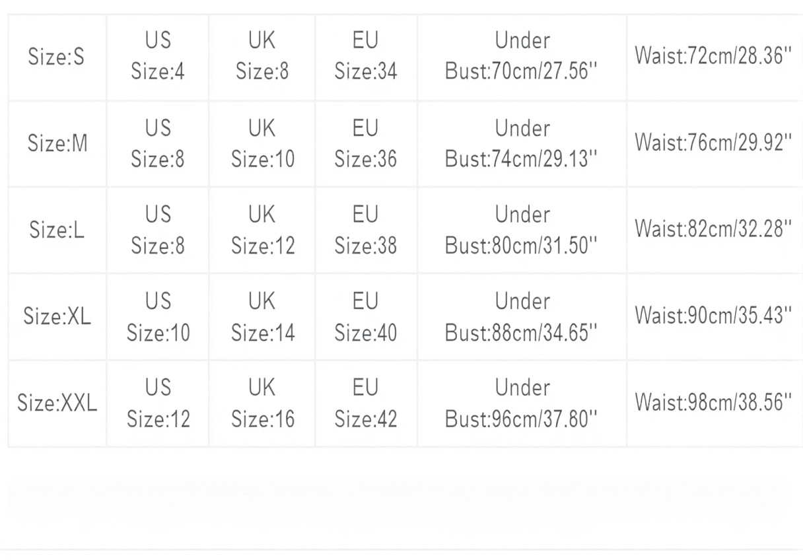
Task: Click the US Size:10 cell
Action: coord(158,316)
